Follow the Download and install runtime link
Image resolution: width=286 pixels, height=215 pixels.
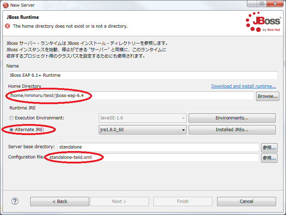(x=243, y=86)
